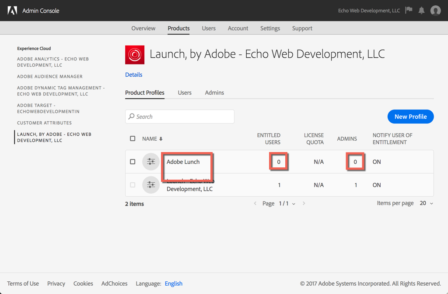The image size is (448, 294).
Task: Open Adobe Audience Manager in sidebar
Action: [50, 76]
